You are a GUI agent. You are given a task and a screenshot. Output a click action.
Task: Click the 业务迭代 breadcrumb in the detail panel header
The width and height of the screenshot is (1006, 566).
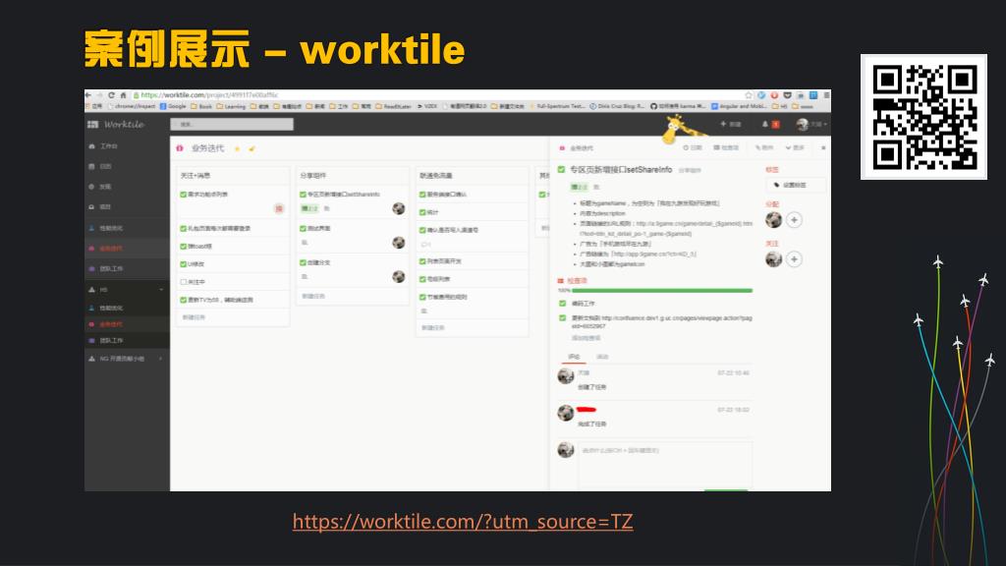(582, 148)
